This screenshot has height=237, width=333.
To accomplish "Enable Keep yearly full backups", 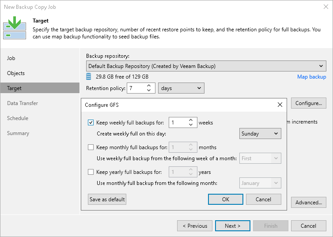I will point(91,172).
